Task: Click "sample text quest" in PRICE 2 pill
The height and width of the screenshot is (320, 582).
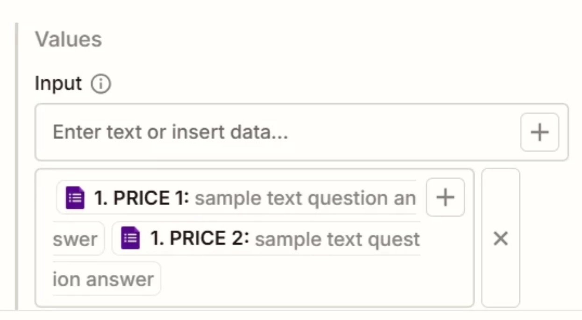Action: 337,239
